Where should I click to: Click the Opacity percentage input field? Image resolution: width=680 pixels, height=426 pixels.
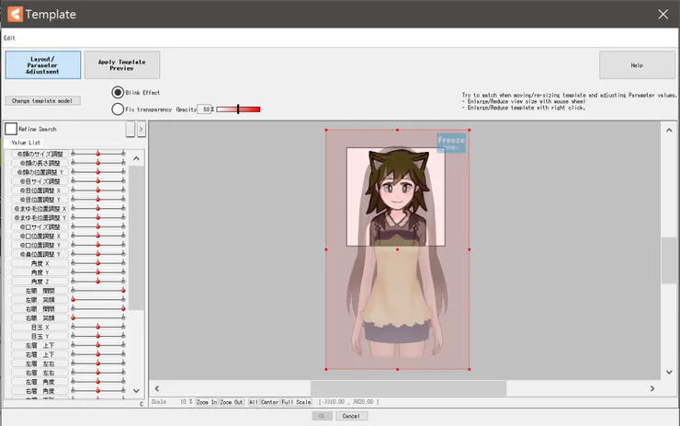(205, 109)
